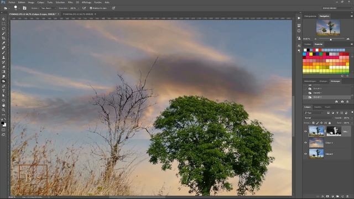Open the Character panel icon in dock

pyautogui.click(x=299, y=46)
